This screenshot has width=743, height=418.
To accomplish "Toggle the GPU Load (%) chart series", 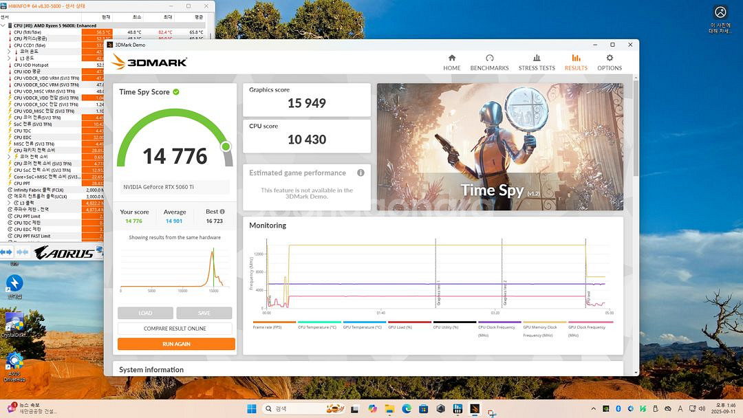I will 409,324.
